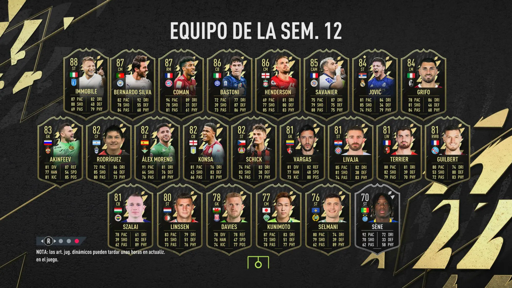Click Manchester City badge on Bernardo Silva card
512x288 pixels.
click(120, 83)
